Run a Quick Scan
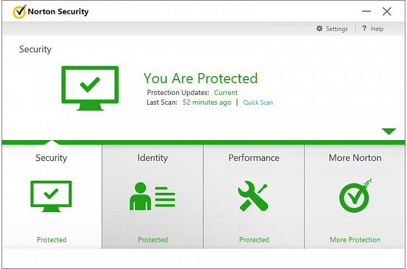This screenshot has width=407, height=269. (x=258, y=103)
